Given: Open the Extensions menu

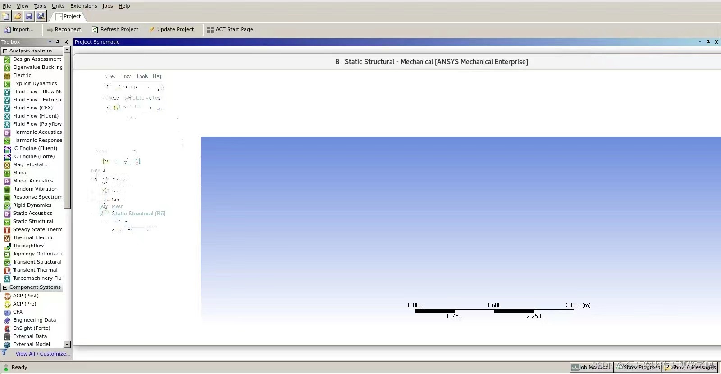Looking at the screenshot, I should click(83, 6).
